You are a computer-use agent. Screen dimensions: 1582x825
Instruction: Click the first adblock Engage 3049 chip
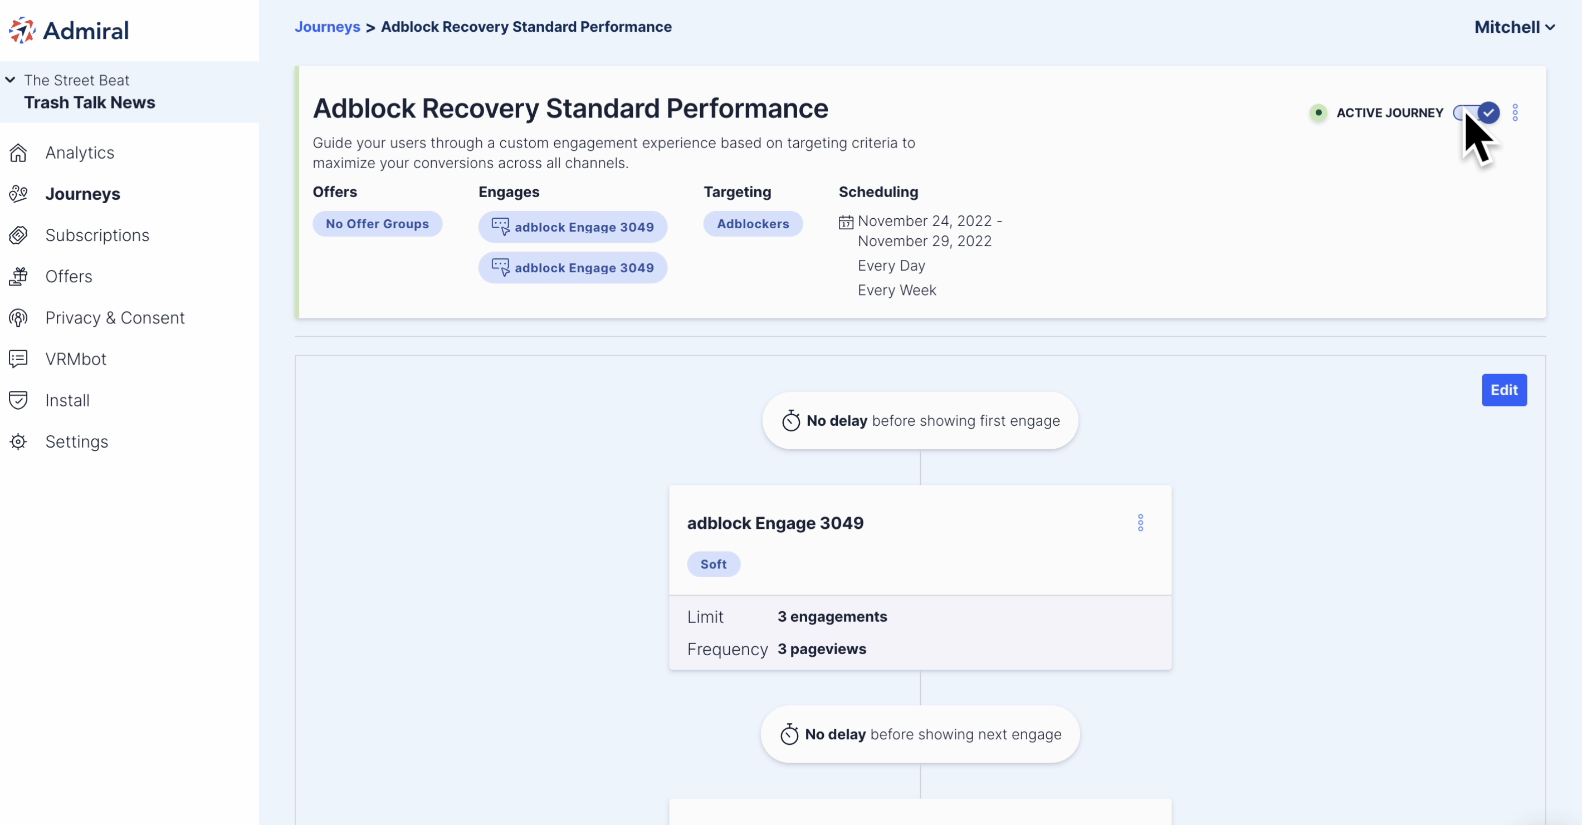573,227
